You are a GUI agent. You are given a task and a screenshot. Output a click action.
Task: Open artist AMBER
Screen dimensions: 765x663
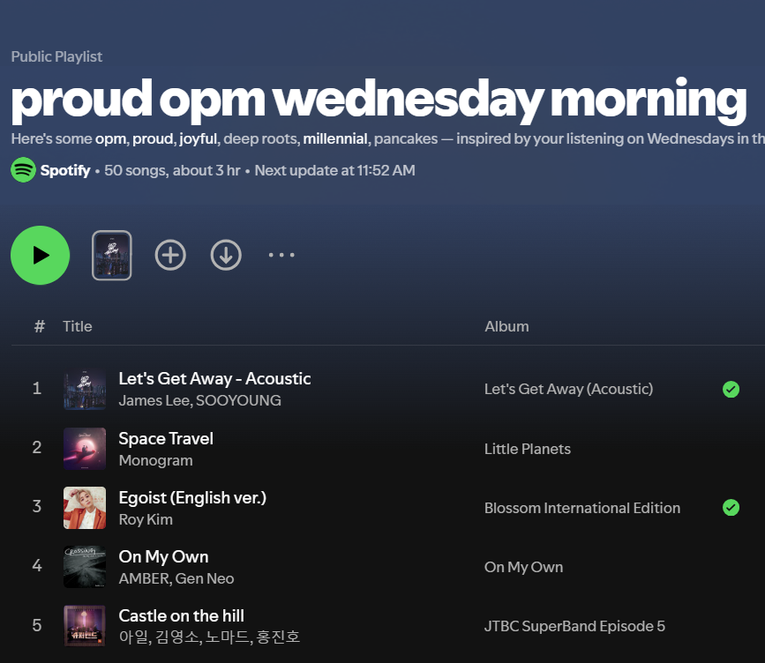click(145, 578)
